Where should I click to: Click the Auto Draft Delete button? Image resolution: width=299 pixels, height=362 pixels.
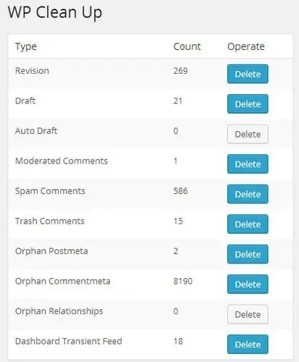(x=248, y=134)
